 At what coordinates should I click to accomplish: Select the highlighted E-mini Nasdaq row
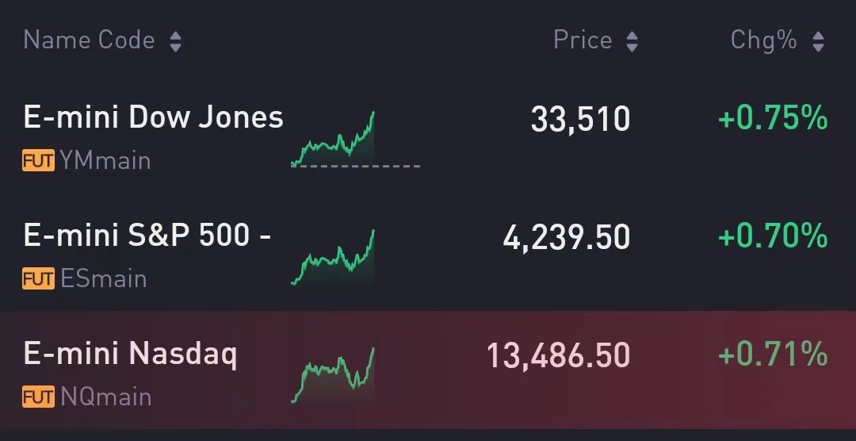(131, 354)
